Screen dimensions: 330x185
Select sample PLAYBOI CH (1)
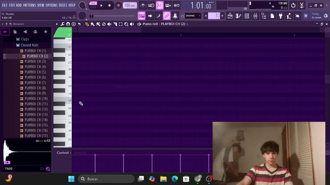coord(35,51)
